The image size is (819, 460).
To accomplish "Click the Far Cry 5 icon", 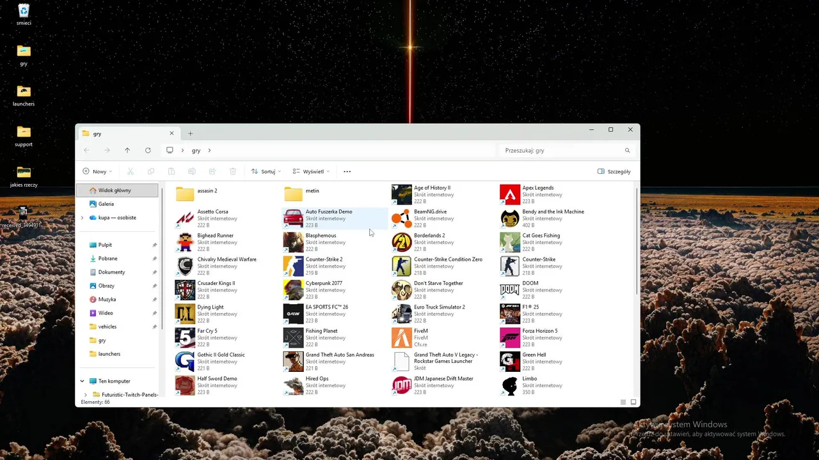I will tap(185, 337).
